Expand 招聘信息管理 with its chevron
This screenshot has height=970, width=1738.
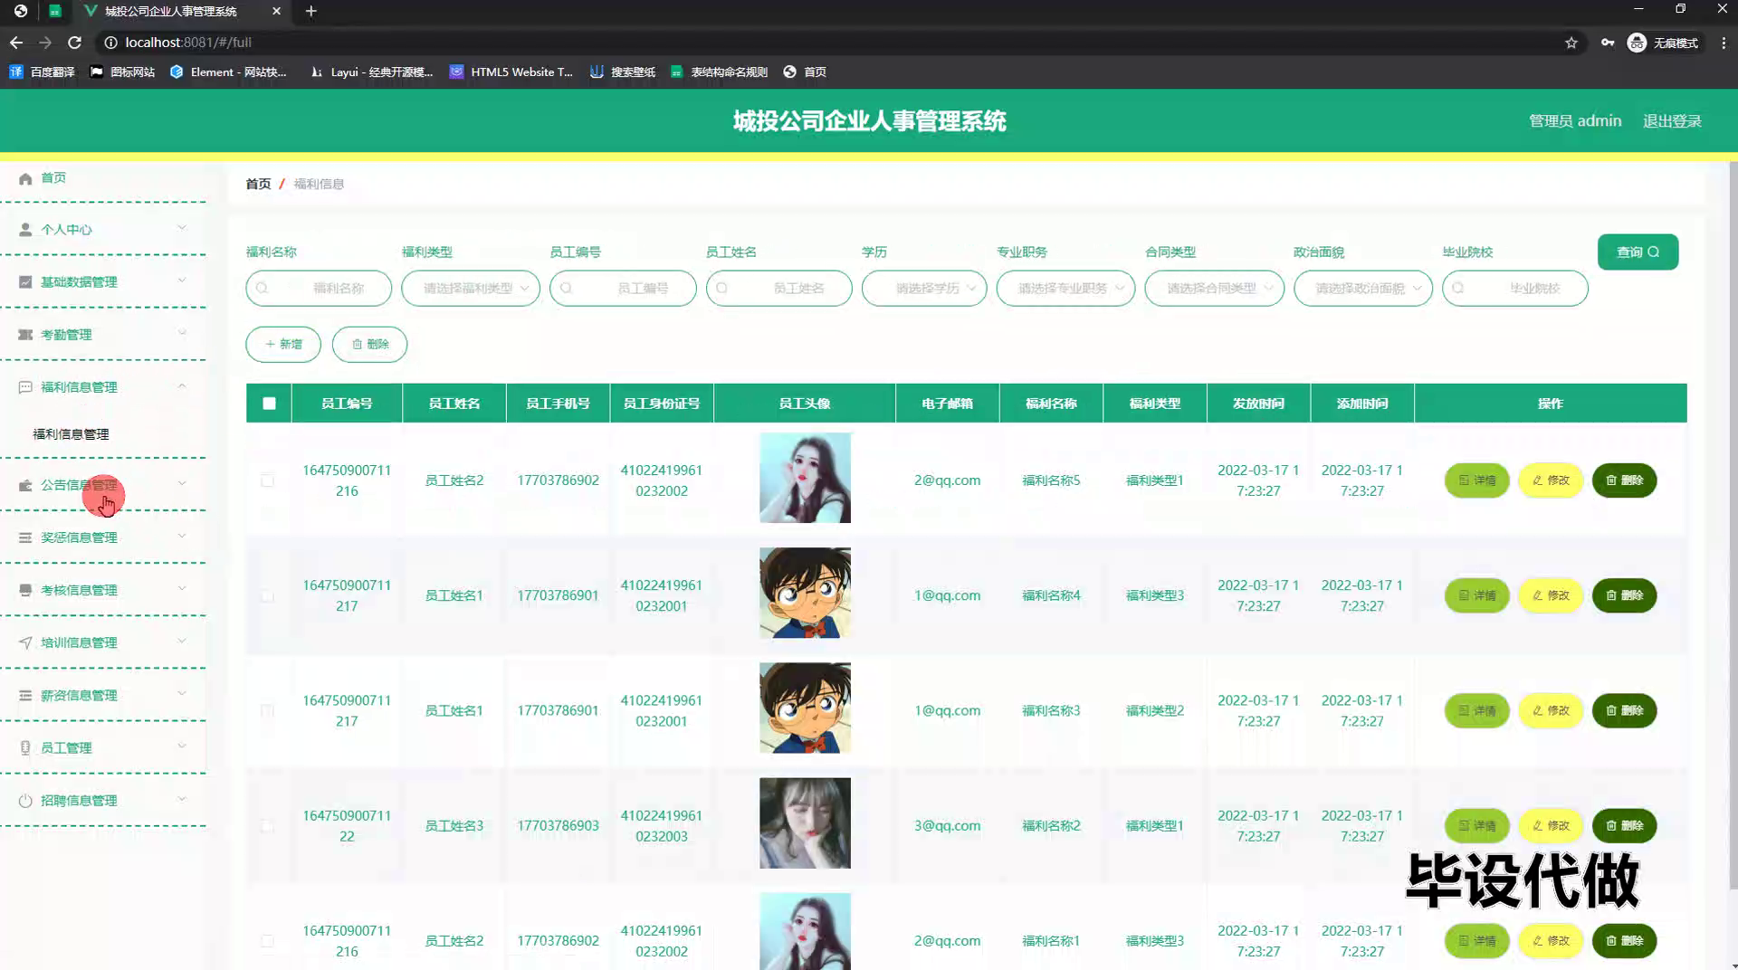(182, 799)
